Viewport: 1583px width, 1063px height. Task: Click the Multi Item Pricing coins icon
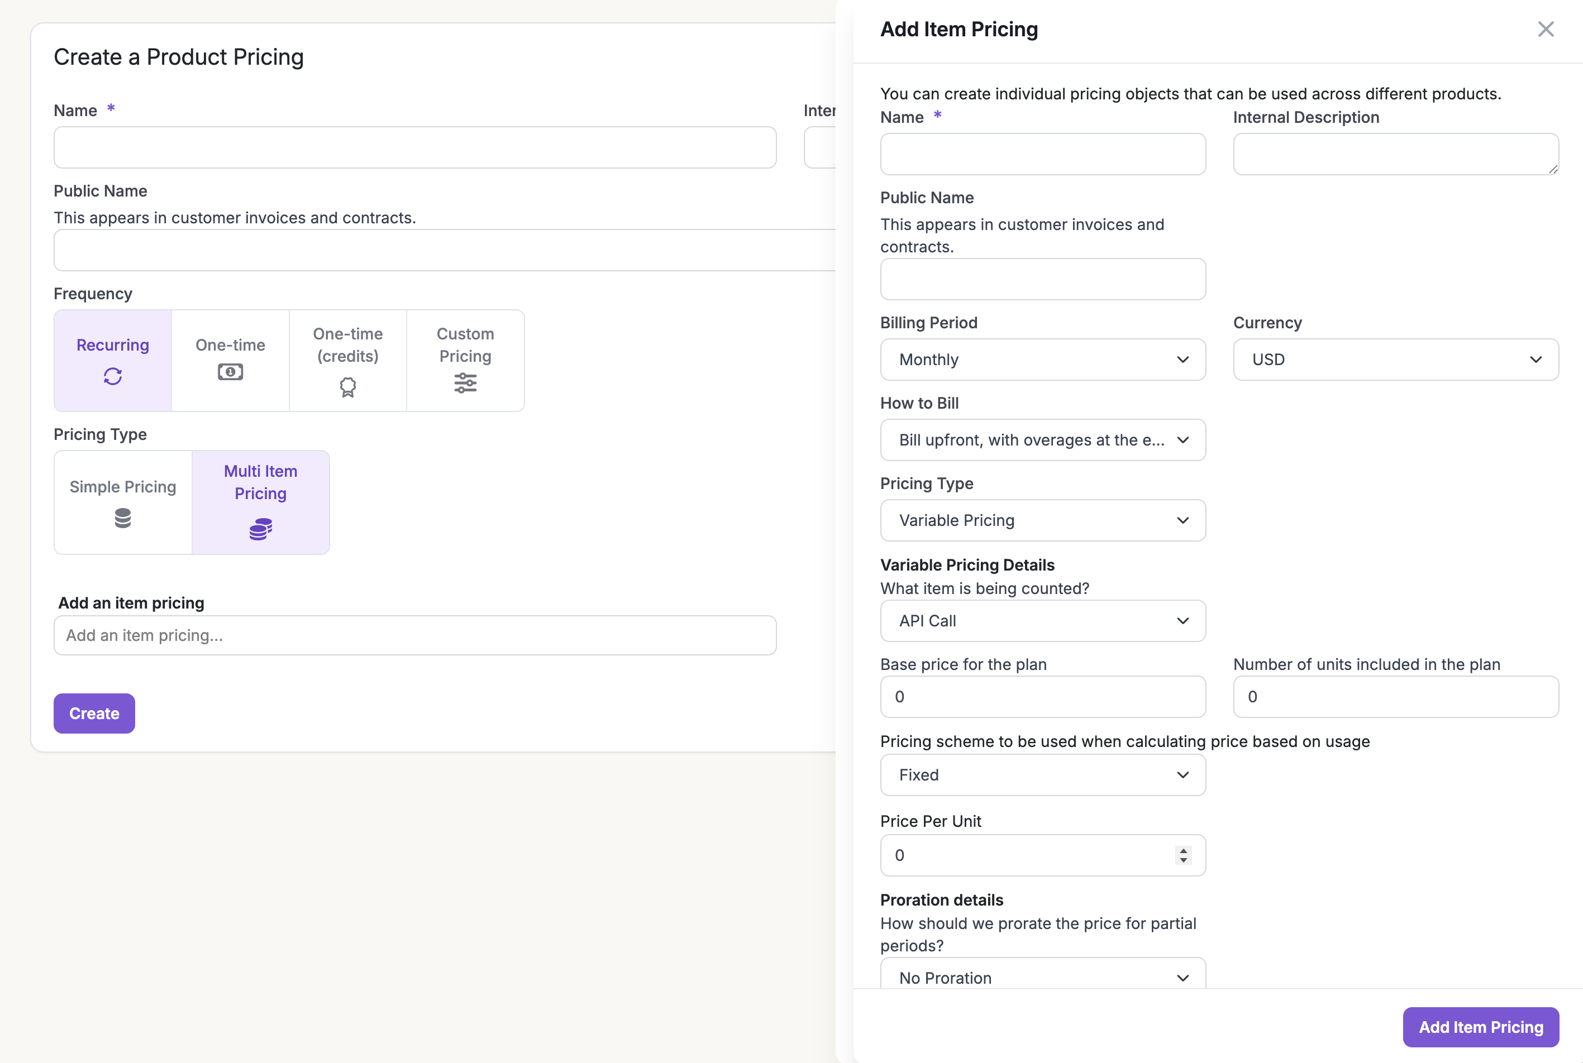(x=260, y=529)
